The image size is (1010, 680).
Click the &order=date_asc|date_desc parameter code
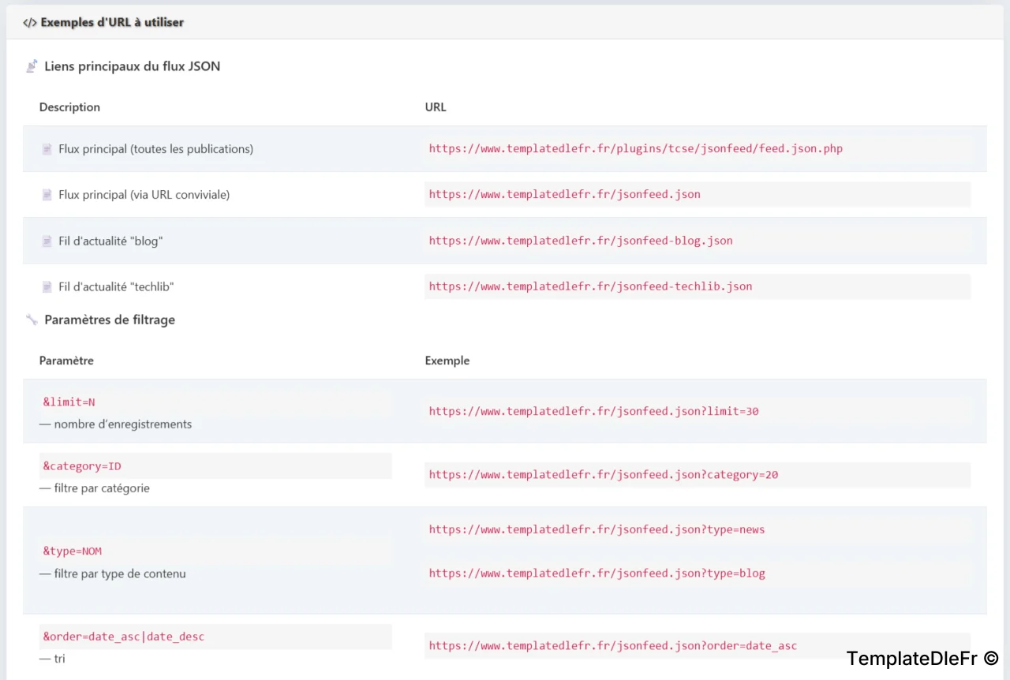pos(124,637)
